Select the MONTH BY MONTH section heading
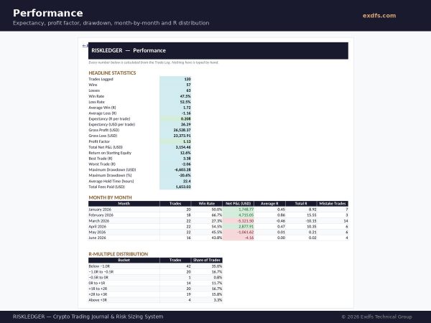Viewport: 431px width, 323px height. 110,197
